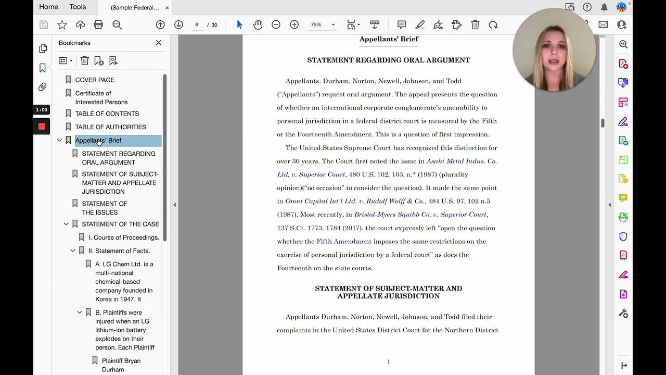Print the document using the printer icon
666x375 pixels.
pyautogui.click(x=98, y=24)
